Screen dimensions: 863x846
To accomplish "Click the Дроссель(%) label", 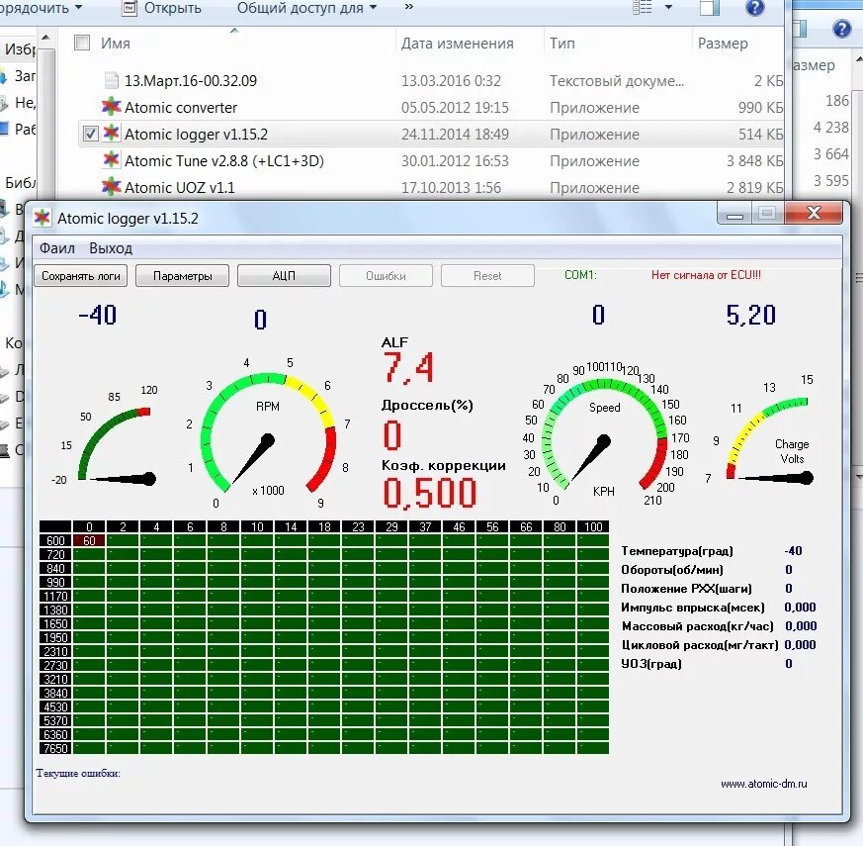I will click(x=427, y=406).
